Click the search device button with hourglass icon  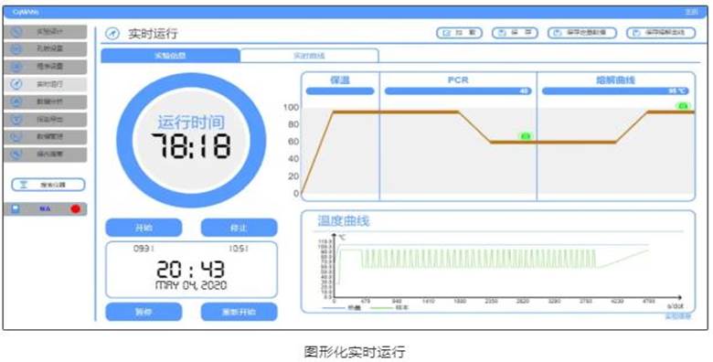coord(48,185)
